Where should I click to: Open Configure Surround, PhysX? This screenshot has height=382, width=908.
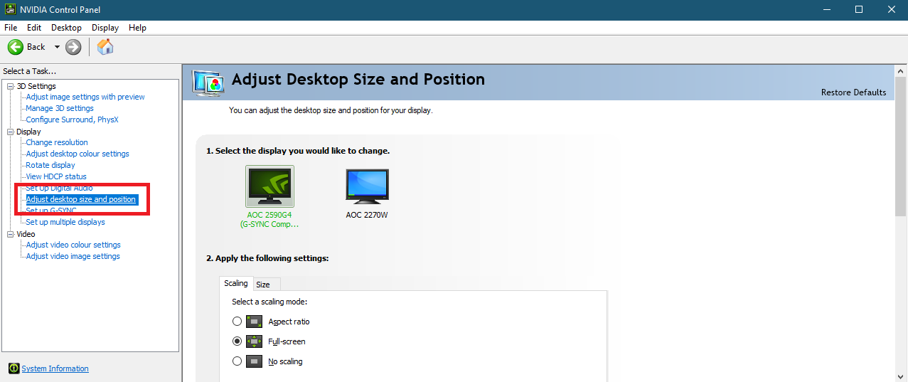[73, 120]
